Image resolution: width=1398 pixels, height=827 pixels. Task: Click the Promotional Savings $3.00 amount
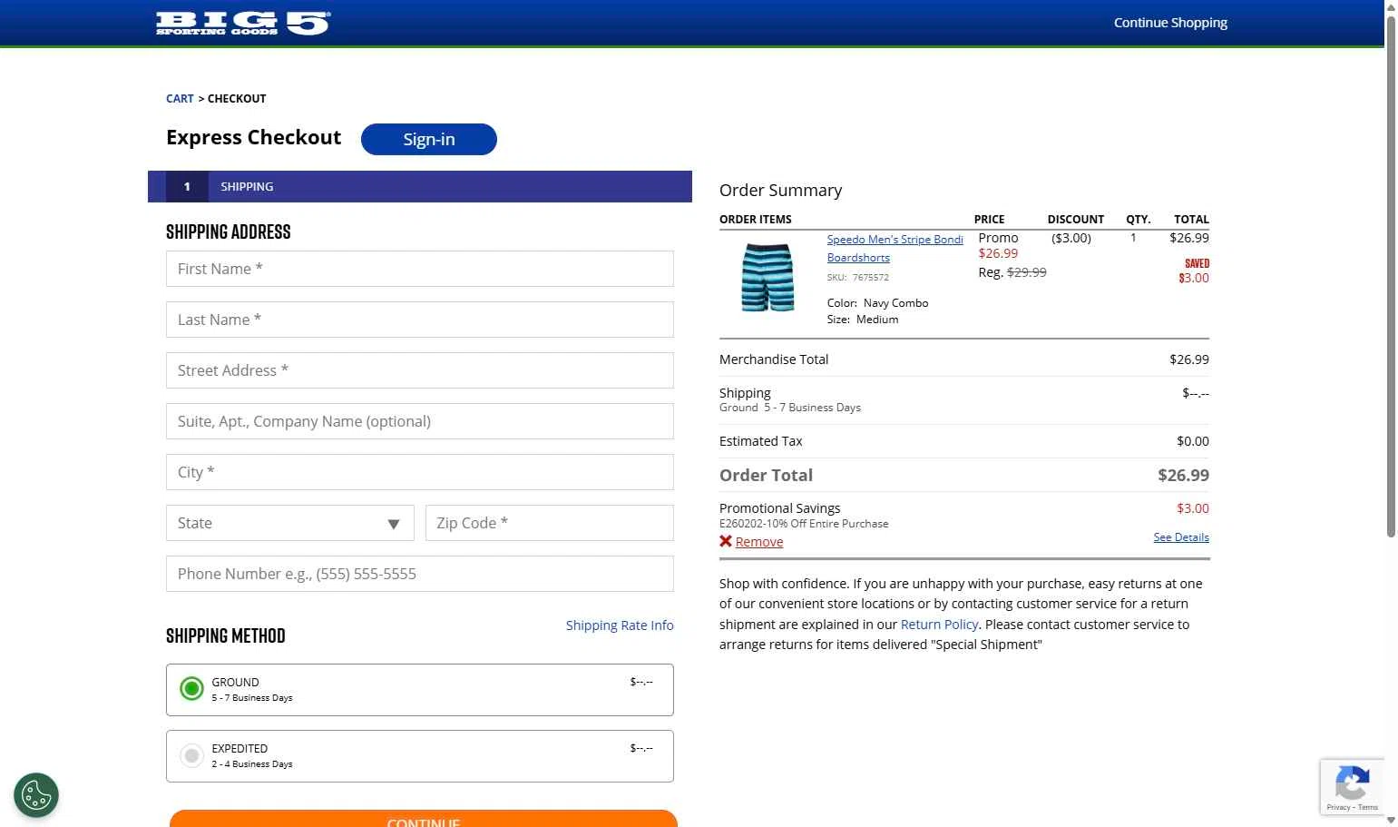tap(1193, 508)
